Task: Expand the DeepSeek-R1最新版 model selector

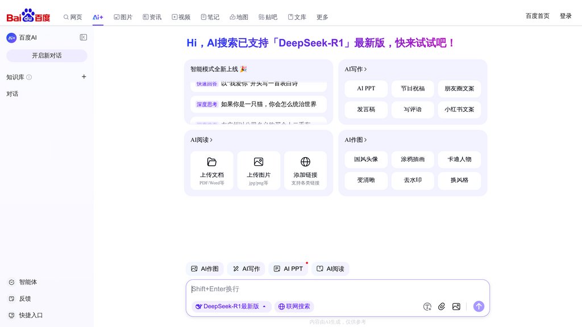Action: tap(230, 306)
